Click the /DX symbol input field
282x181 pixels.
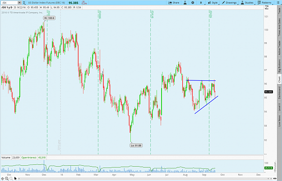click(x=9, y=3)
